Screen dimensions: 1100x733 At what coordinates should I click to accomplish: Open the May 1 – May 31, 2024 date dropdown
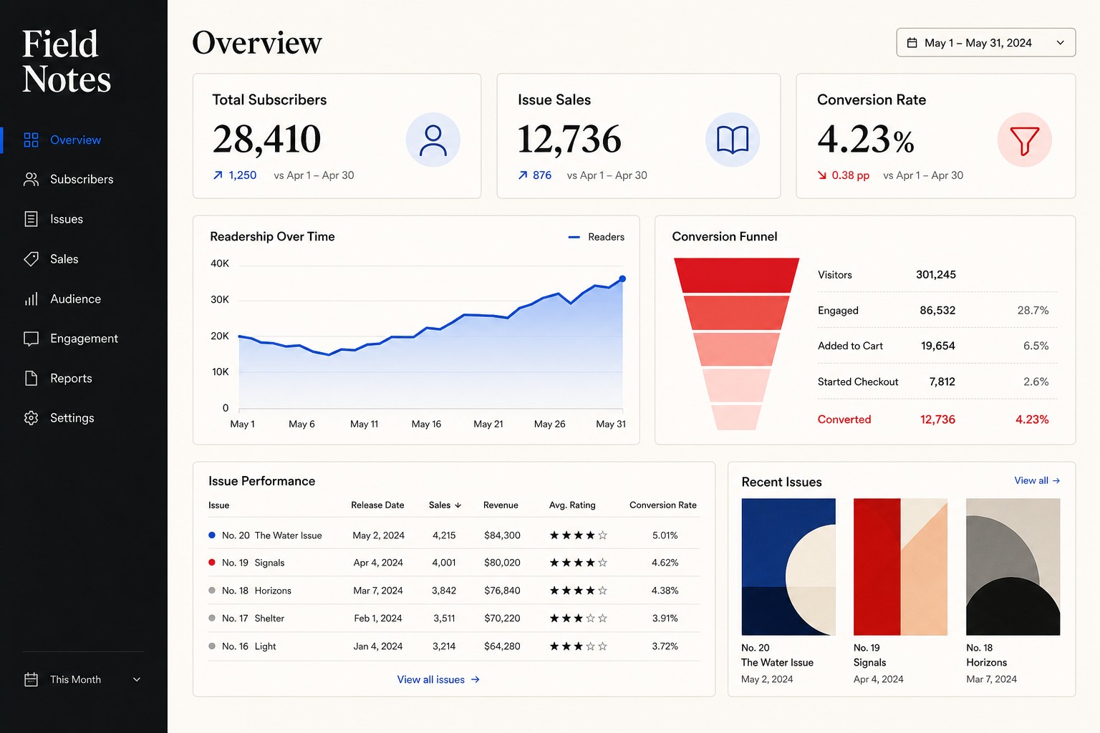pyautogui.click(x=986, y=43)
